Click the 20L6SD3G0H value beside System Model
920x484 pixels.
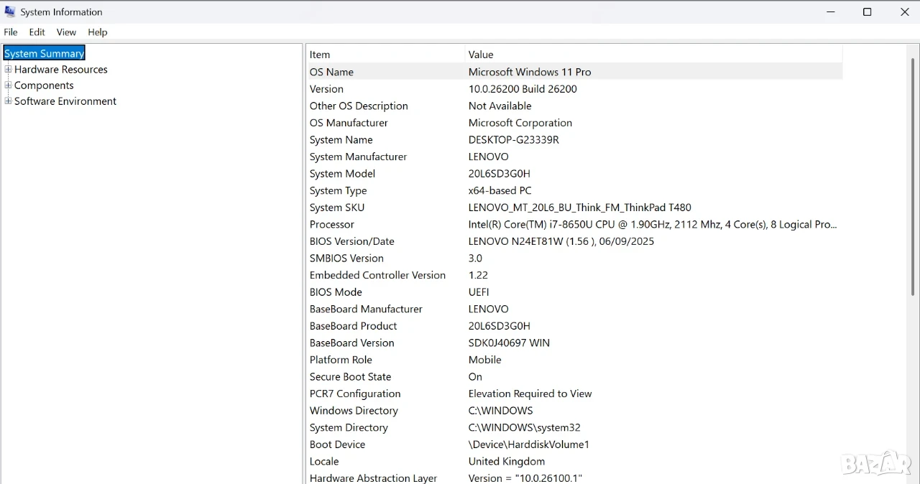click(x=500, y=174)
